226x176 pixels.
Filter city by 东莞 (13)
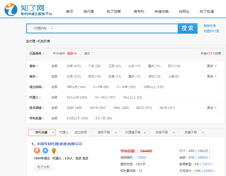pos(114,76)
